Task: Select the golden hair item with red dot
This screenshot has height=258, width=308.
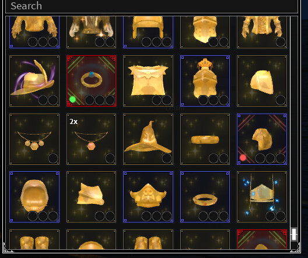Action: [x=262, y=139]
